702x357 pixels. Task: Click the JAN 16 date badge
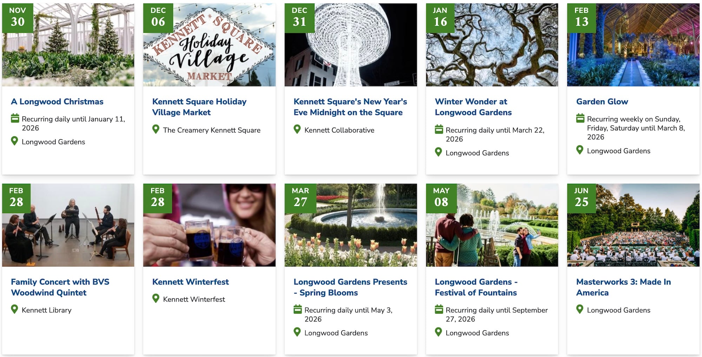pyautogui.click(x=440, y=18)
